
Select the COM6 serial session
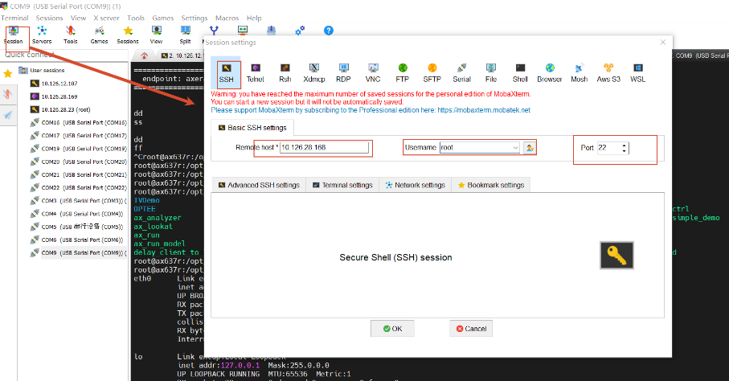pyautogui.click(x=76, y=240)
